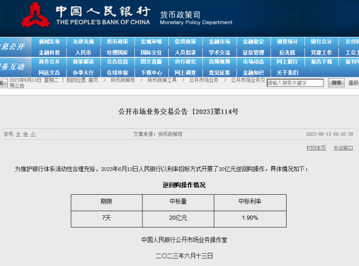The image size is (359, 266).
Task: Open the 调查统计 menu item
Action: [x=287, y=42]
